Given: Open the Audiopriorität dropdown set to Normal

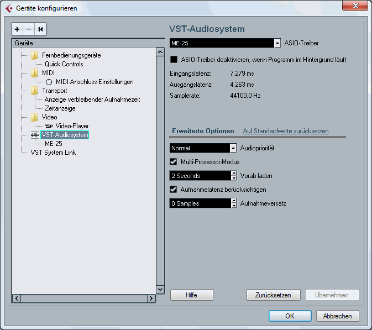Looking at the screenshot, I should 233,148.
